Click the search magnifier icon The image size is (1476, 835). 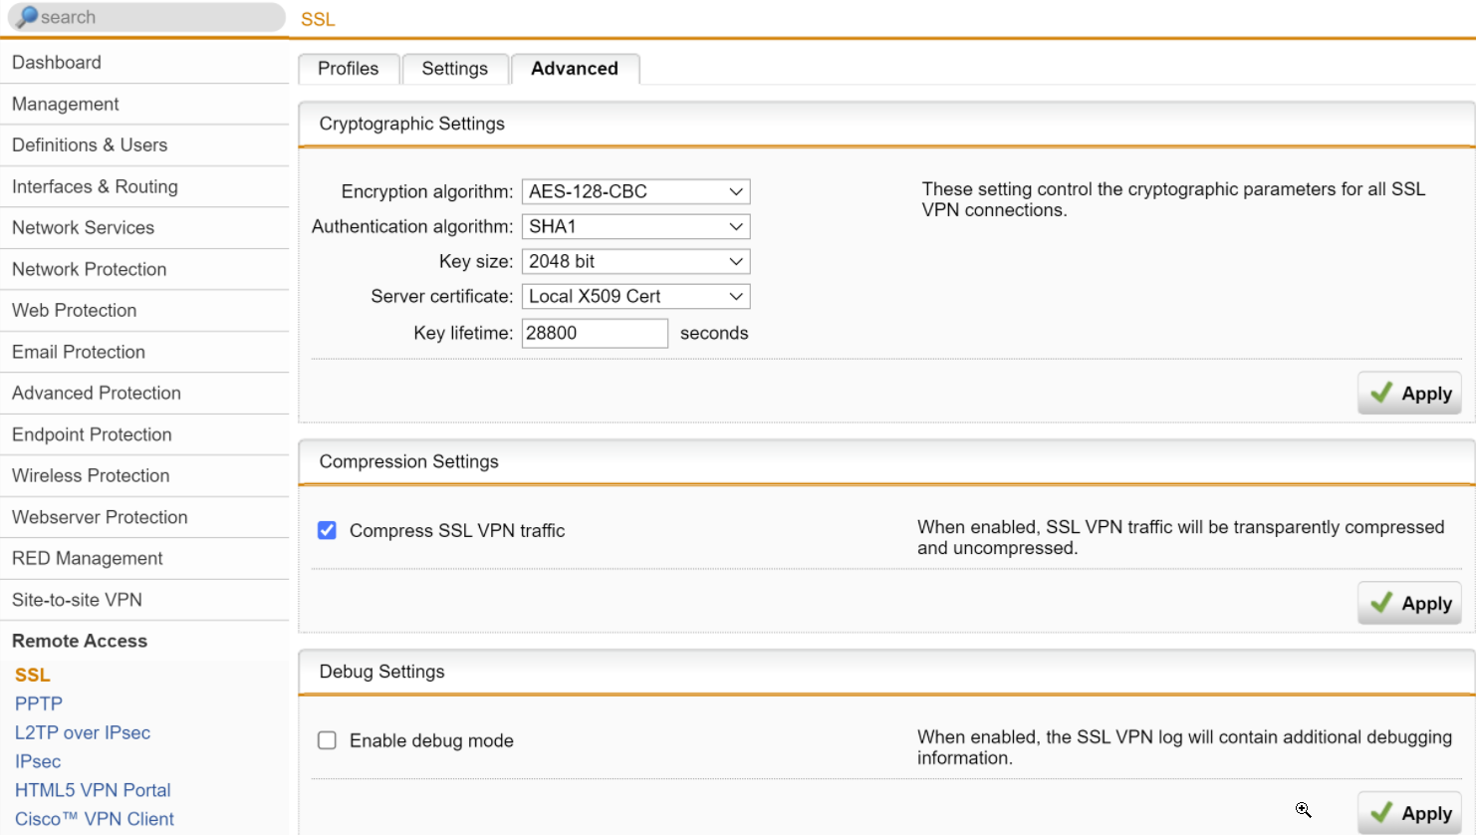click(27, 17)
